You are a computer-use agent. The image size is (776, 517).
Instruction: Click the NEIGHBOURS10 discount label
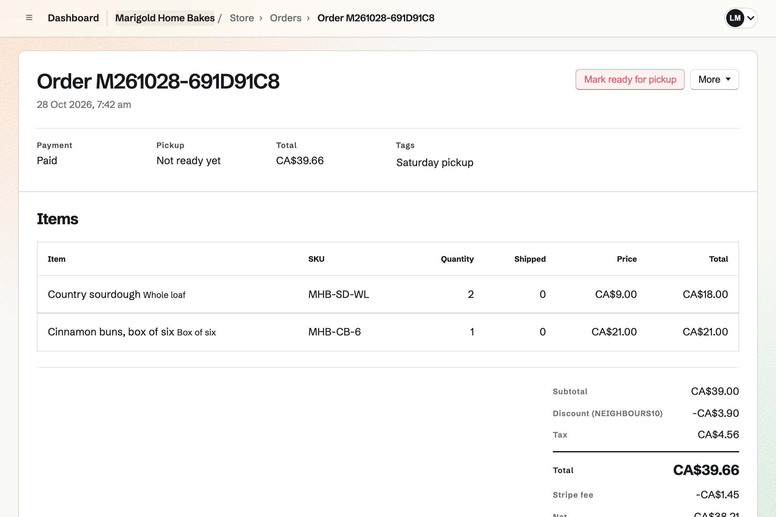[x=608, y=414]
